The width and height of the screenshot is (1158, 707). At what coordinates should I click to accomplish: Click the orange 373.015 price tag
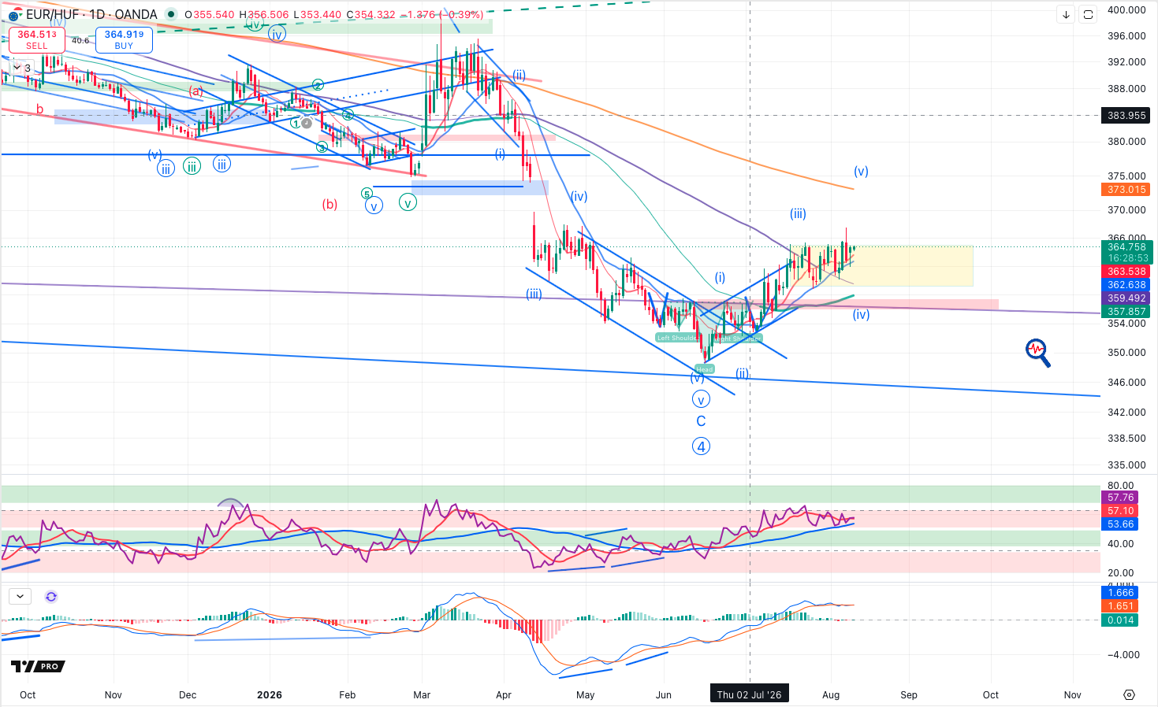point(1126,189)
